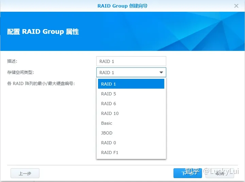Viewport: 245px width, 182px height.
Task: Select RAID 0 from the list
Action: [131, 143]
